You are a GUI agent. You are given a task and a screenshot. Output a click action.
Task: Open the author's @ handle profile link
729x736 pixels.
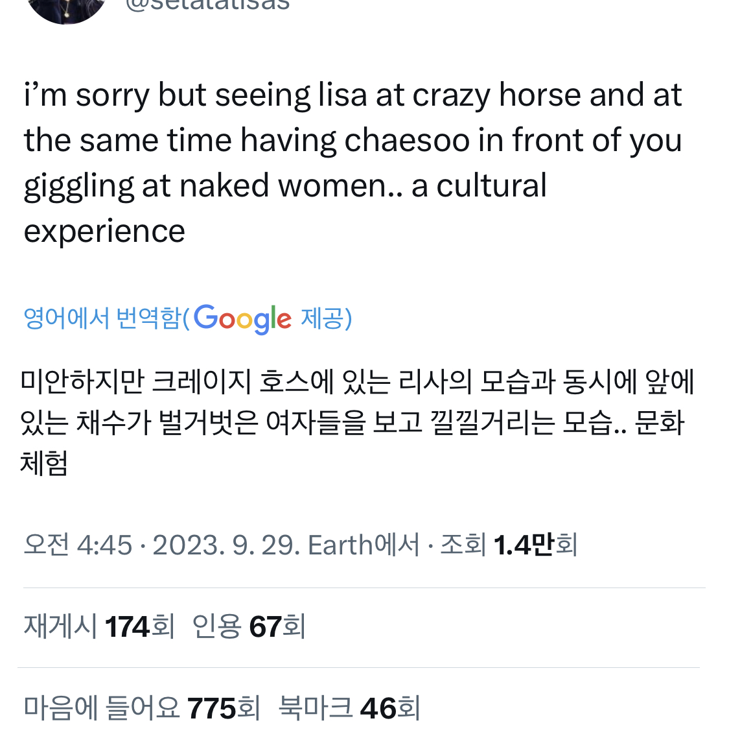click(207, 6)
